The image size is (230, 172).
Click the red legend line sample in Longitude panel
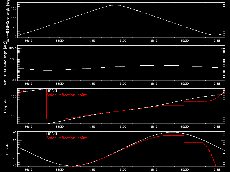32,96
